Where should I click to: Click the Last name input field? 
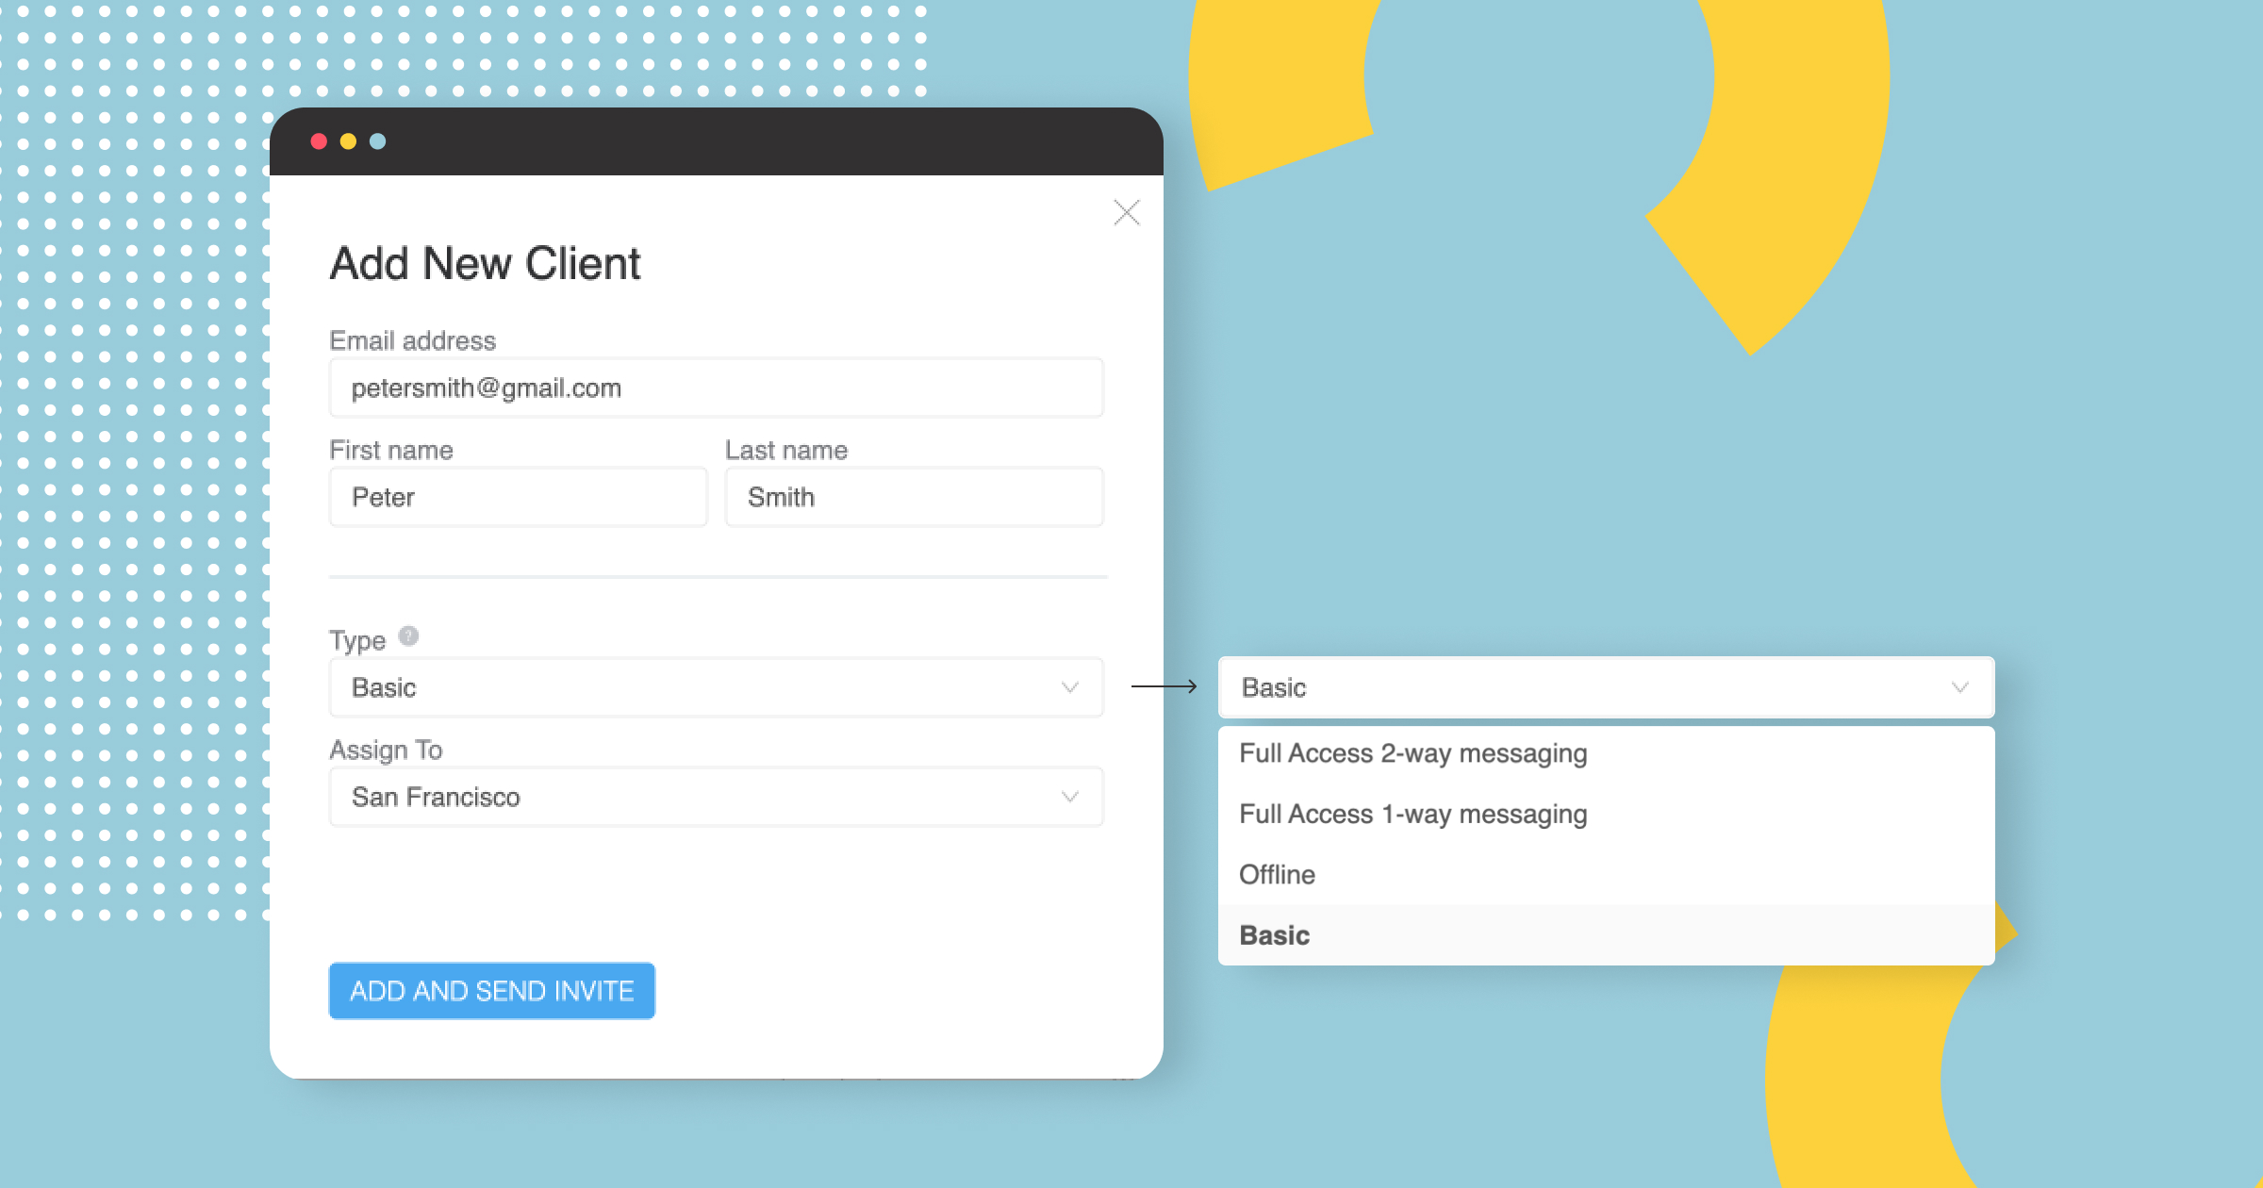pos(914,497)
